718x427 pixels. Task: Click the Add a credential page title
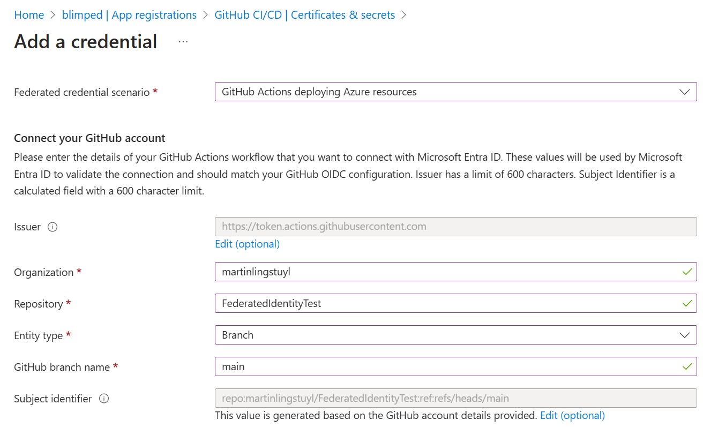(x=86, y=42)
